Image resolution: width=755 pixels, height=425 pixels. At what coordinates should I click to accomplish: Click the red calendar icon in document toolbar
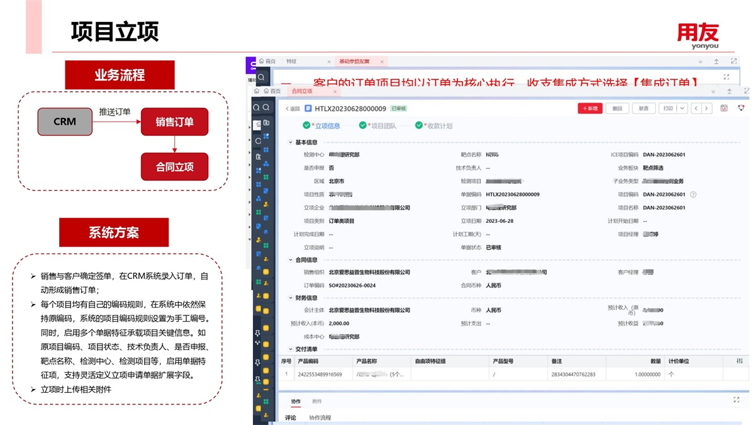pos(724,108)
